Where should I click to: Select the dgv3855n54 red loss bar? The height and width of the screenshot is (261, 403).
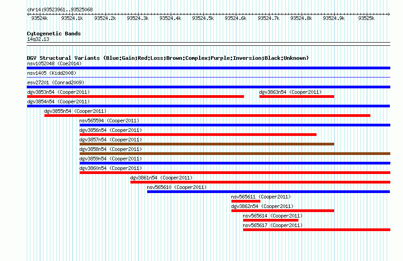207,116
